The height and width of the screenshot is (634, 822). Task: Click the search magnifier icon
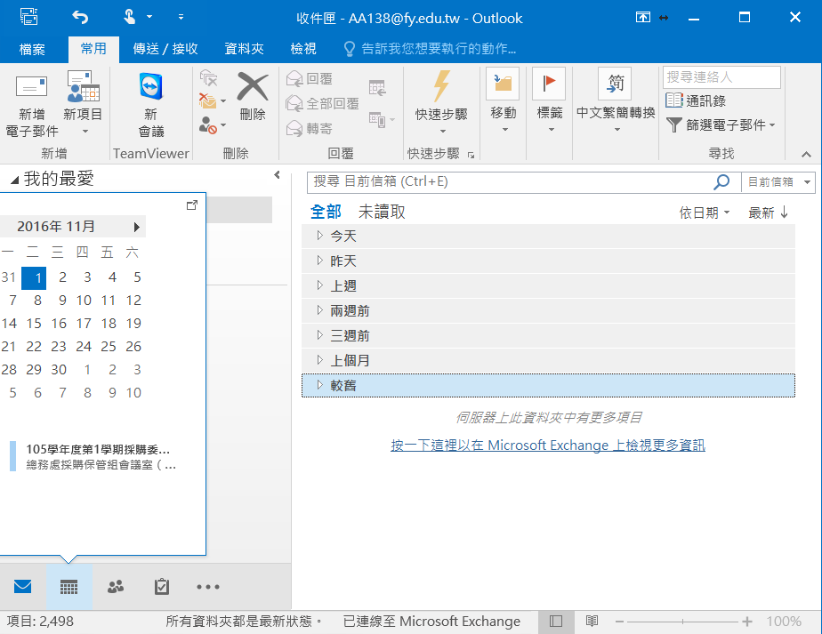pyautogui.click(x=721, y=181)
